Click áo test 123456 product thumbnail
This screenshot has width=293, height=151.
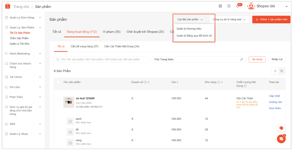[x=69, y=102]
